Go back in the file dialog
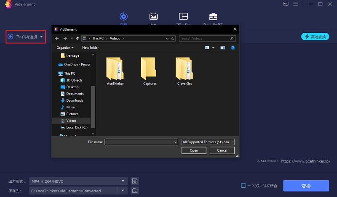 (57, 38)
